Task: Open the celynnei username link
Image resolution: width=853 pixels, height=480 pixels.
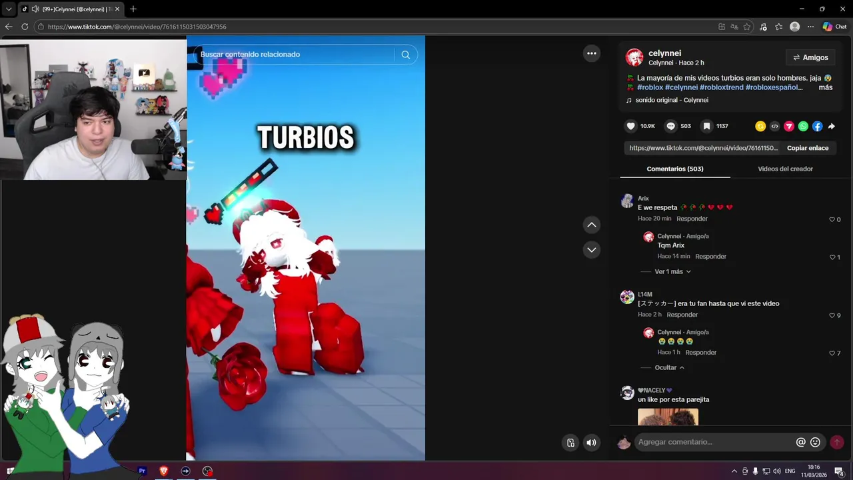Action: pyautogui.click(x=664, y=53)
